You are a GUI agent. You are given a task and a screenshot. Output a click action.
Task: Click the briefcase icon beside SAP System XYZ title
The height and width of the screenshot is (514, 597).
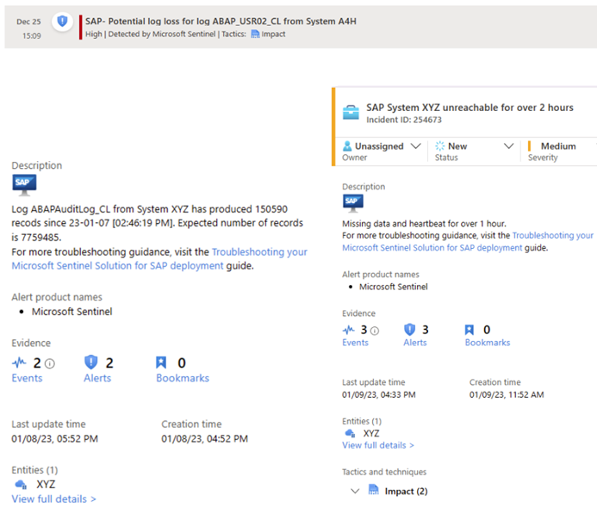coord(351,112)
